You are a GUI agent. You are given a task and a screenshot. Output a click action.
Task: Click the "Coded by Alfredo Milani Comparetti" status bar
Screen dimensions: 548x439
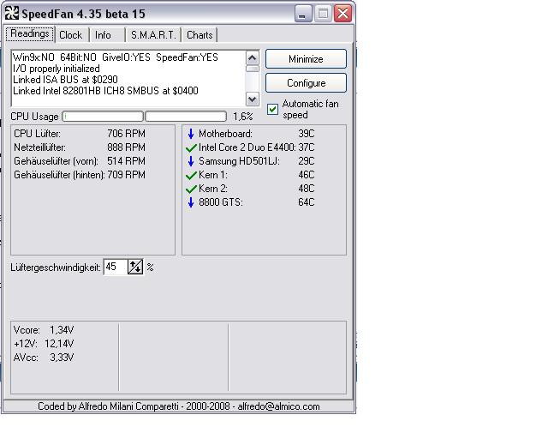179,406
